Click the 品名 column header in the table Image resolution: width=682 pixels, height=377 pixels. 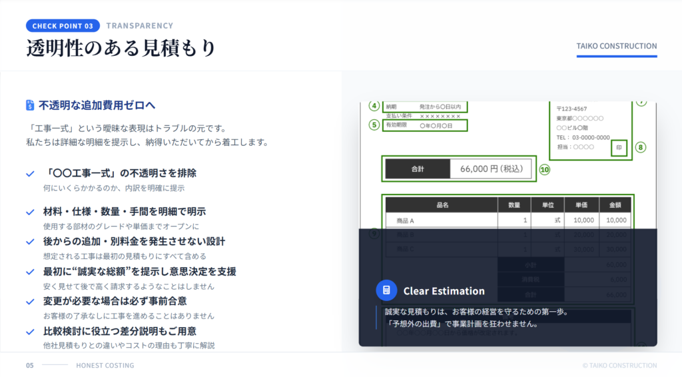(x=442, y=205)
